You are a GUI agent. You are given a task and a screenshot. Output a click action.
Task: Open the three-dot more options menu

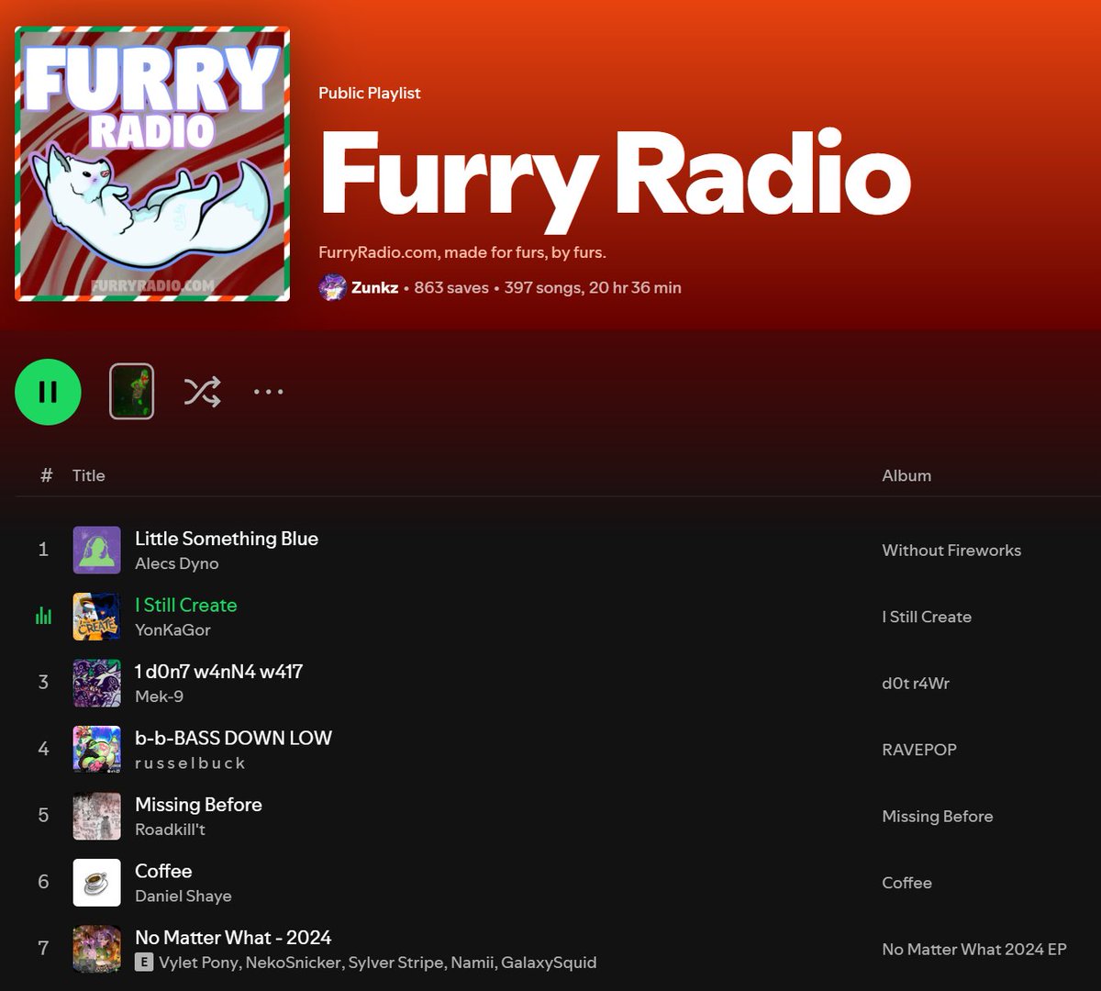(269, 392)
